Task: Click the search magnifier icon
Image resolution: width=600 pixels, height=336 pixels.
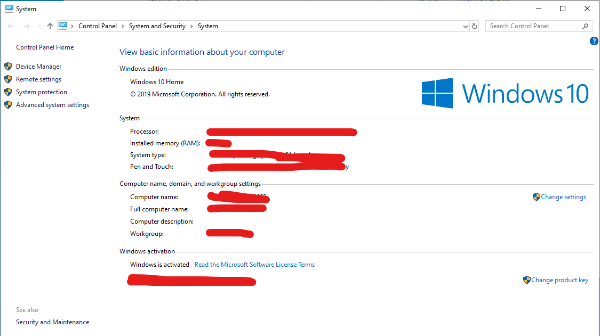Action: [585, 26]
